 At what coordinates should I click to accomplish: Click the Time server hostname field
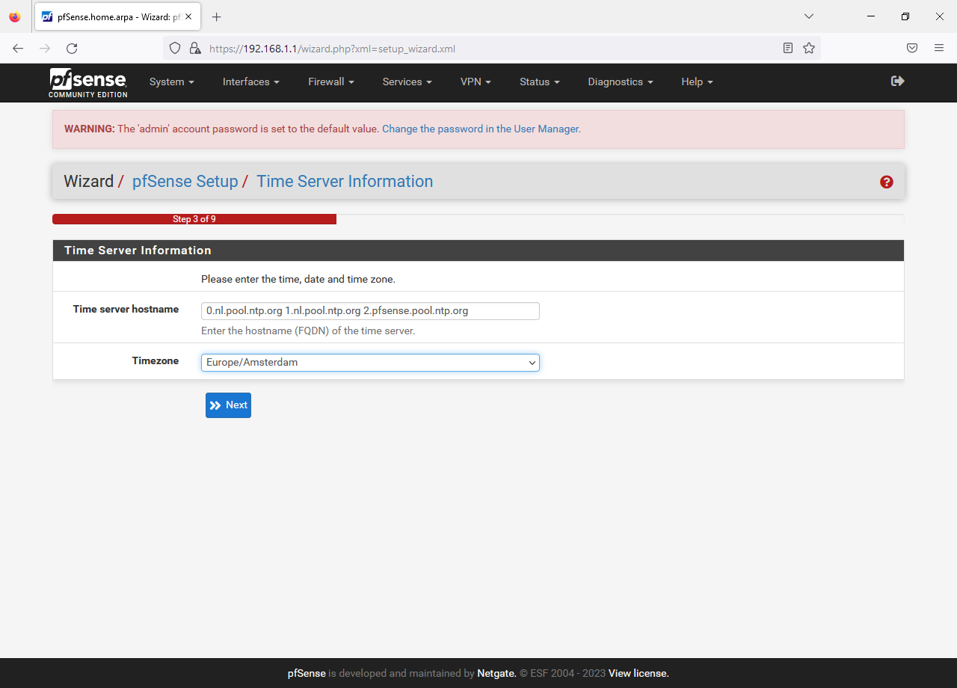370,311
